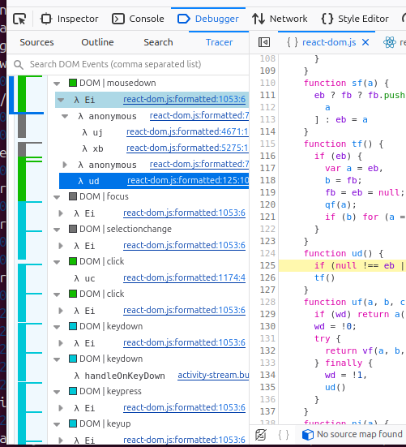Image resolution: width=406 pixels, height=447 pixels.
Task: Click the cyan keypress color swatch
Action: [73, 391]
